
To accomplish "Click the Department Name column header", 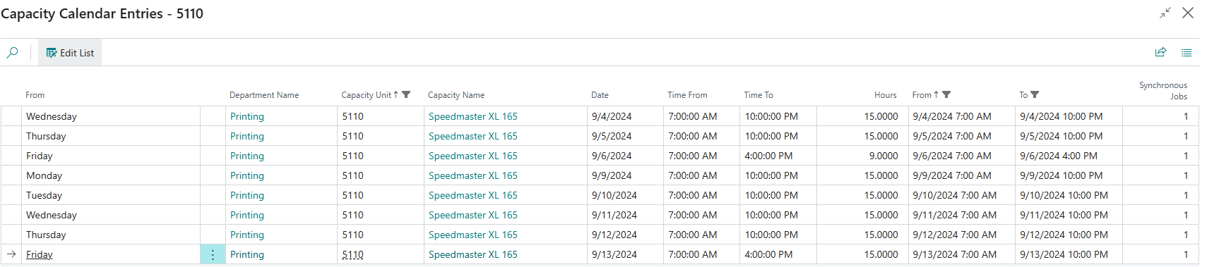I will (264, 95).
